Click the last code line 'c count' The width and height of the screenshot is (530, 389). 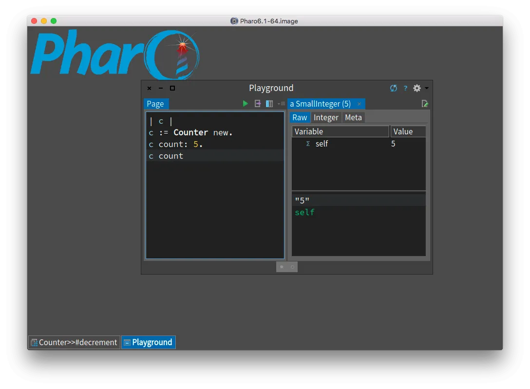click(x=166, y=156)
